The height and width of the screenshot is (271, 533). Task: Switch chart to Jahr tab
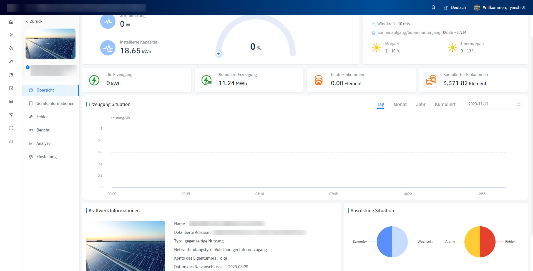click(x=421, y=104)
